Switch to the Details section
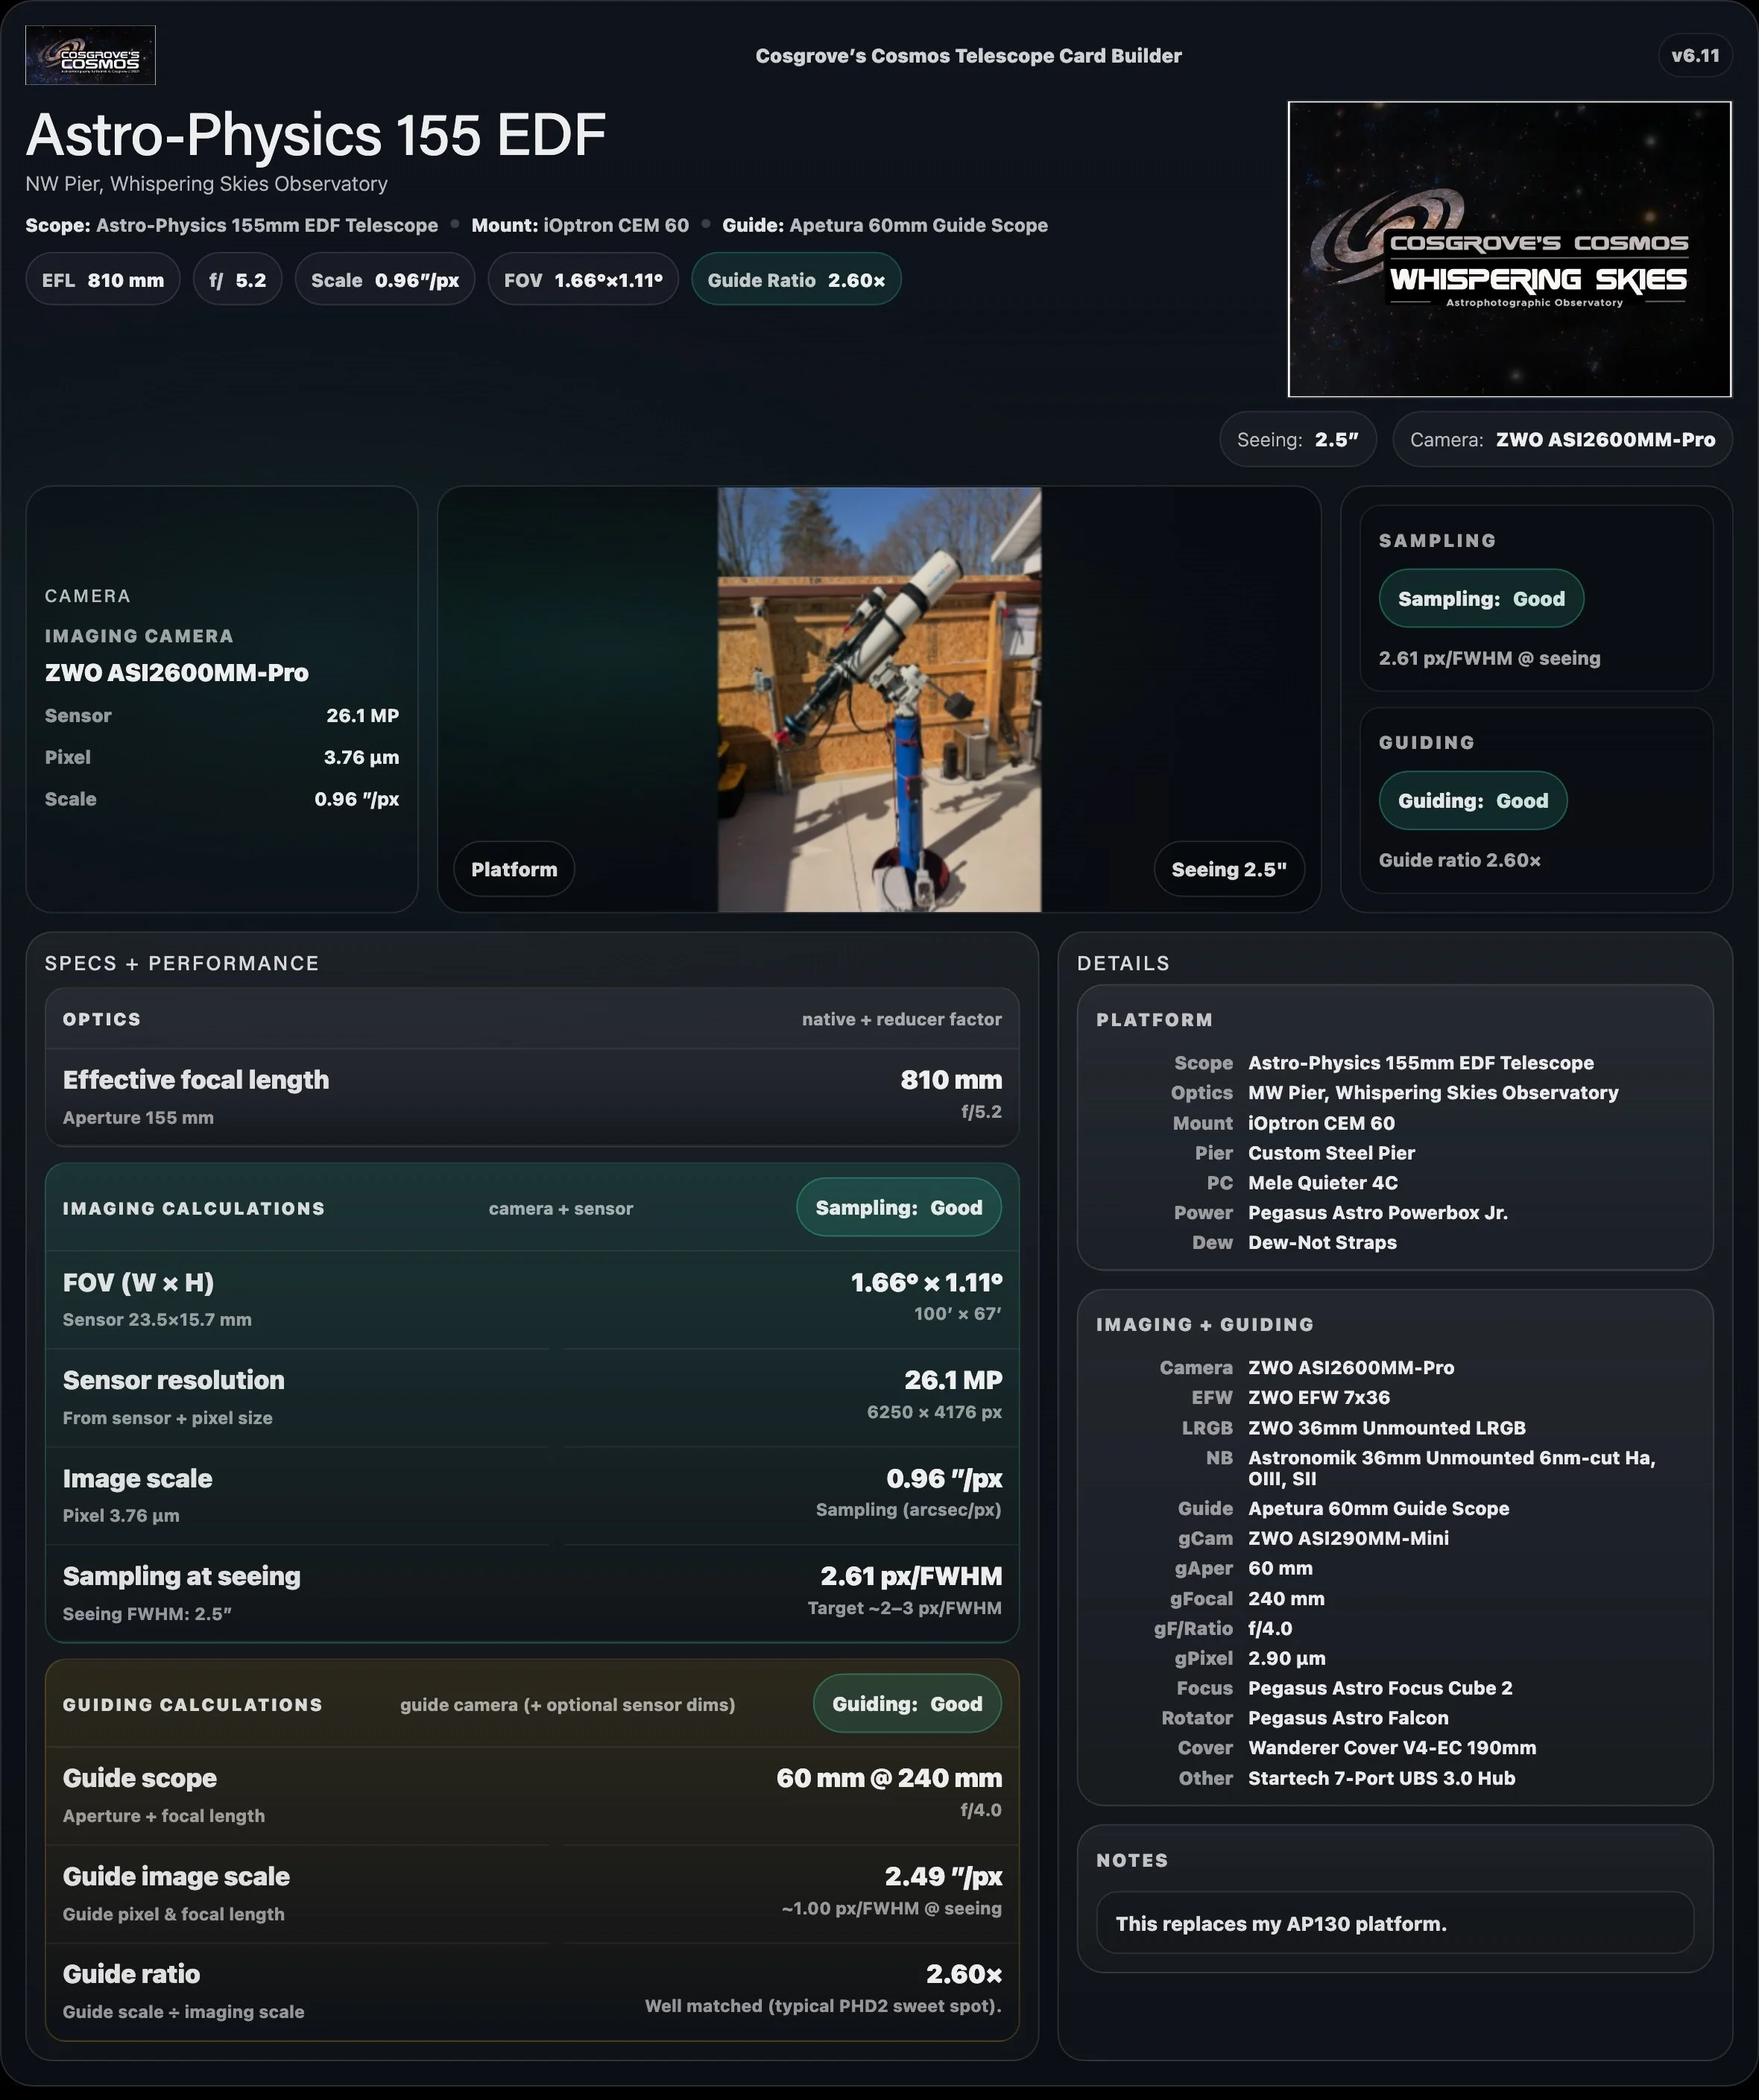 pyautogui.click(x=1122, y=963)
